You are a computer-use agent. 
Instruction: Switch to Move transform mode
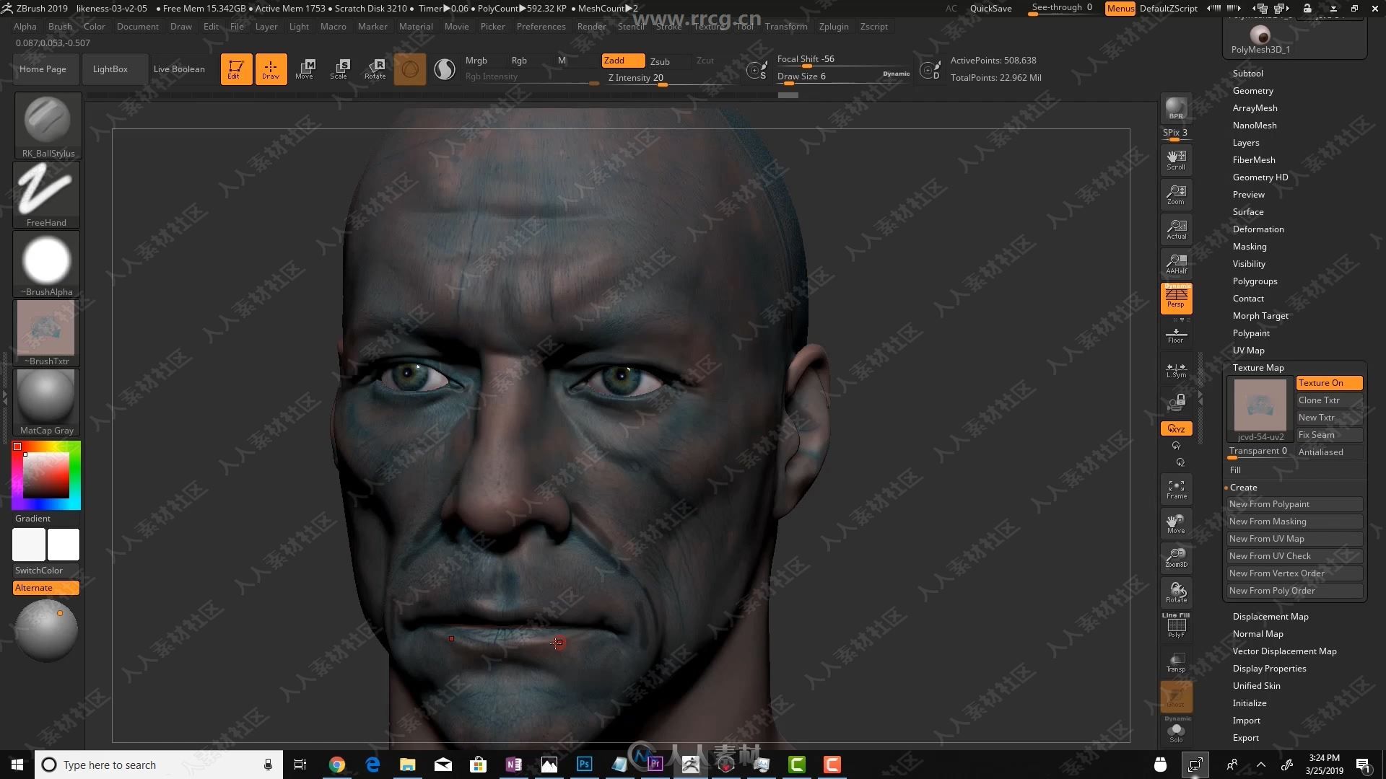(x=305, y=69)
